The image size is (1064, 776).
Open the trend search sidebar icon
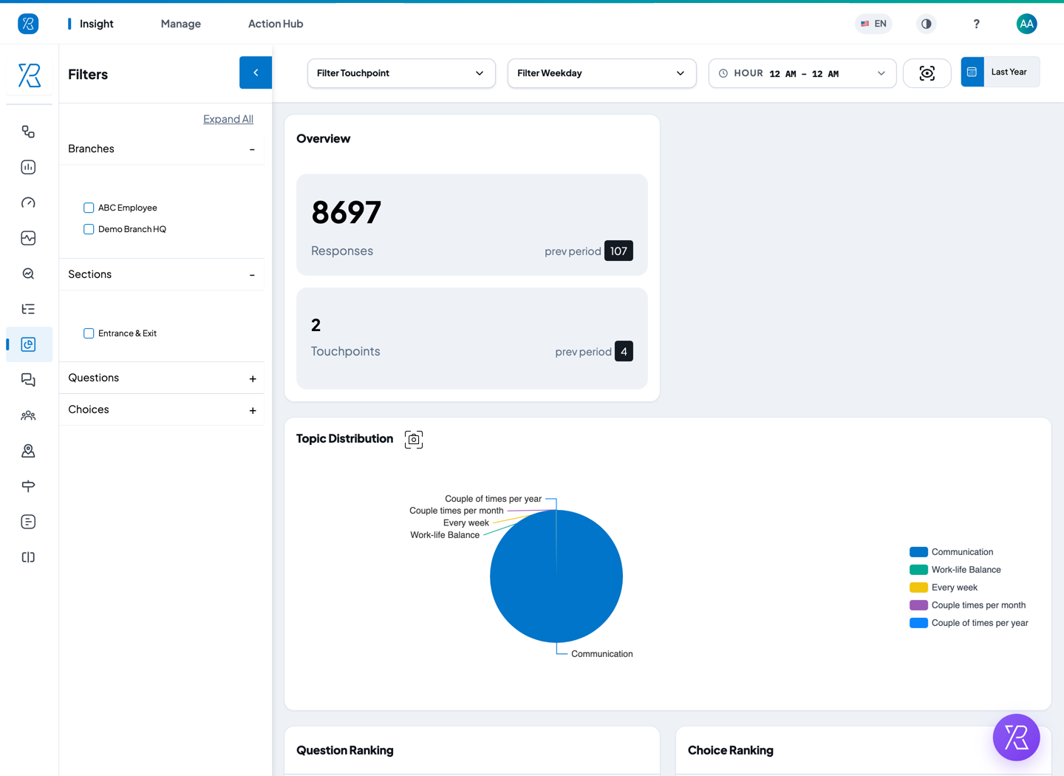coord(28,273)
